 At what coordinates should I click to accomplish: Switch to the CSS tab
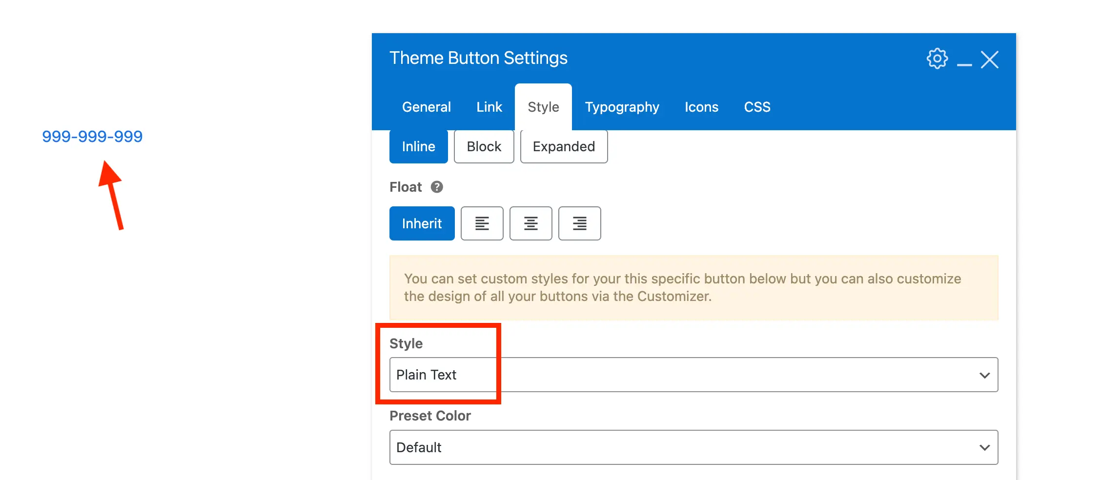pos(757,107)
